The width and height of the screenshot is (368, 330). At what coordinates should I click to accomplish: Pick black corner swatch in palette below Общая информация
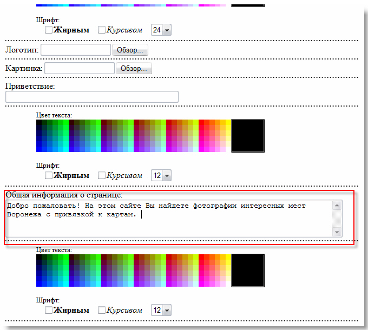39,257
